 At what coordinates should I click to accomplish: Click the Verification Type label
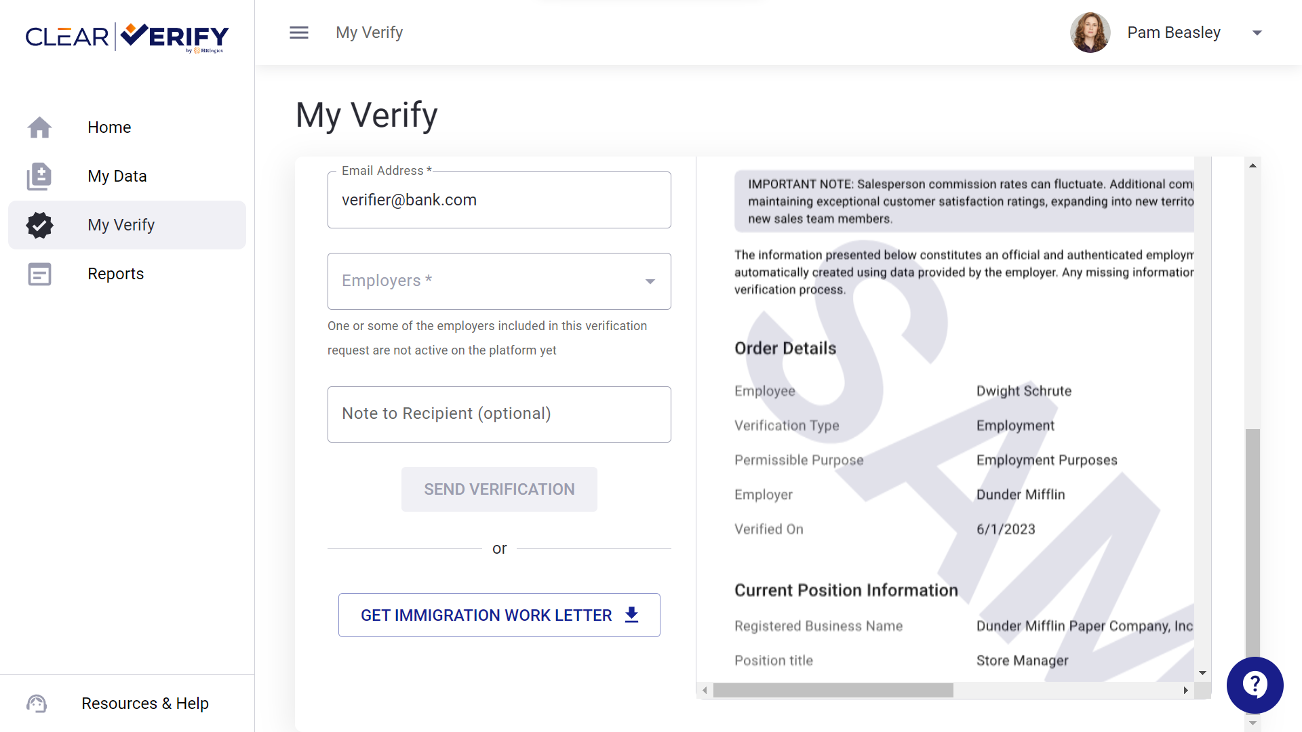click(x=787, y=426)
